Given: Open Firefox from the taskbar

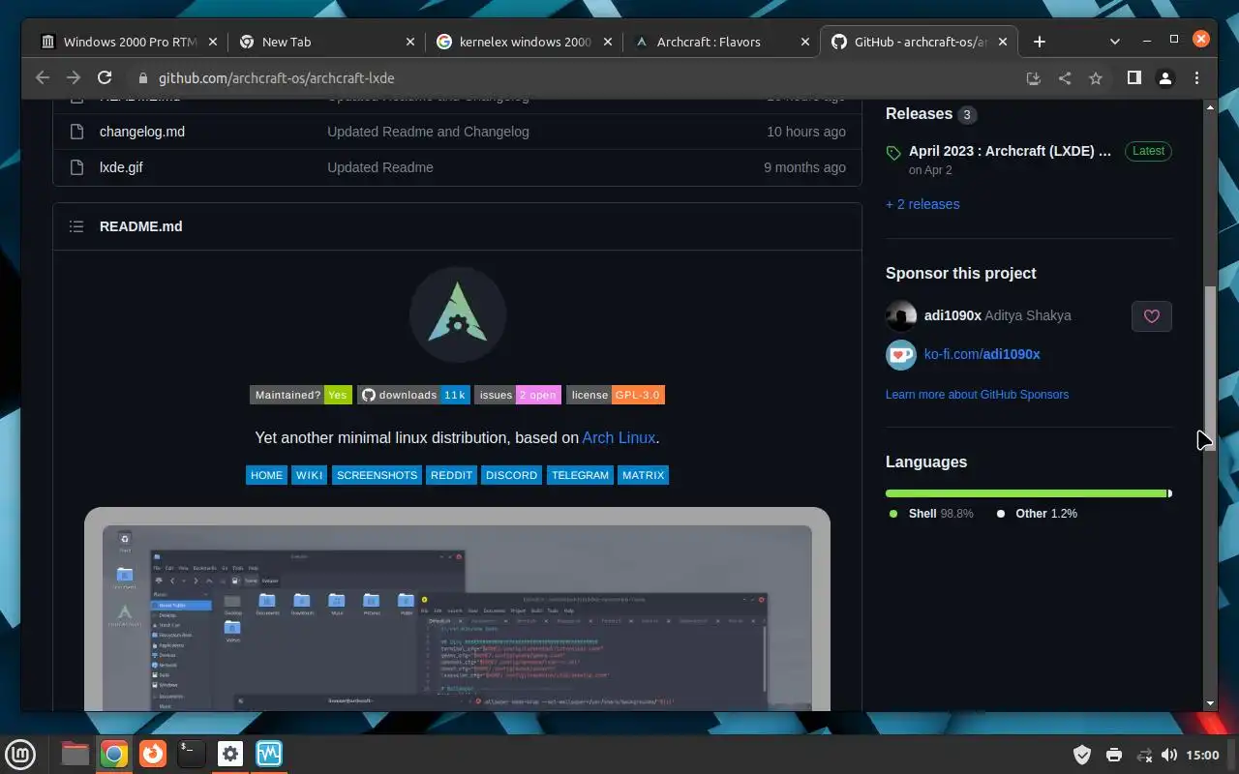Looking at the screenshot, I should tap(153, 754).
